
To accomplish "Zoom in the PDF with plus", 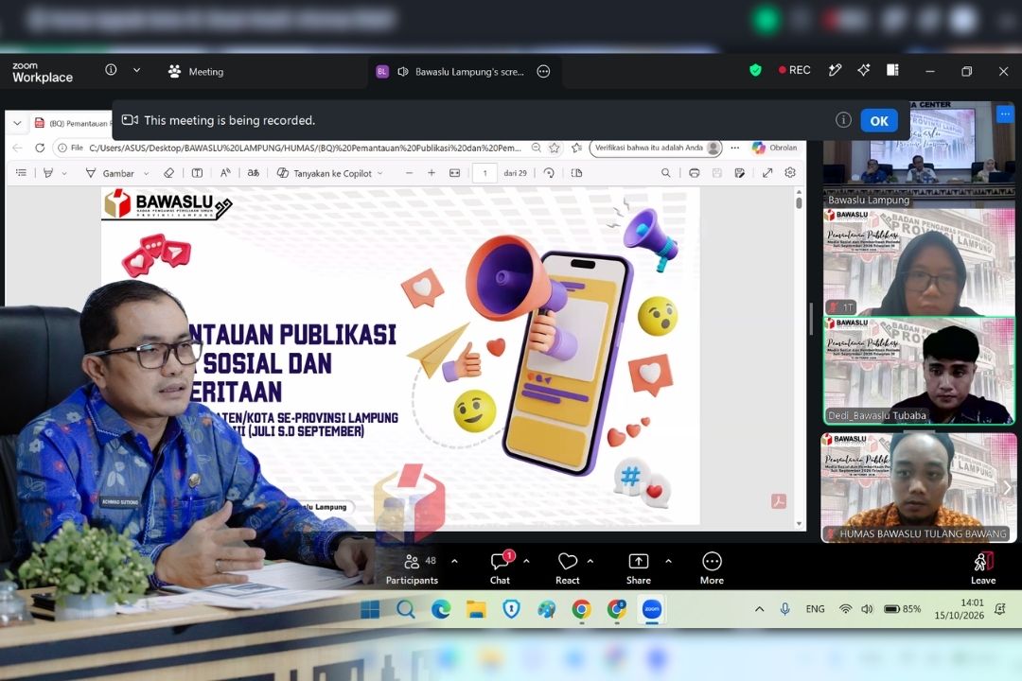I will click(x=432, y=173).
